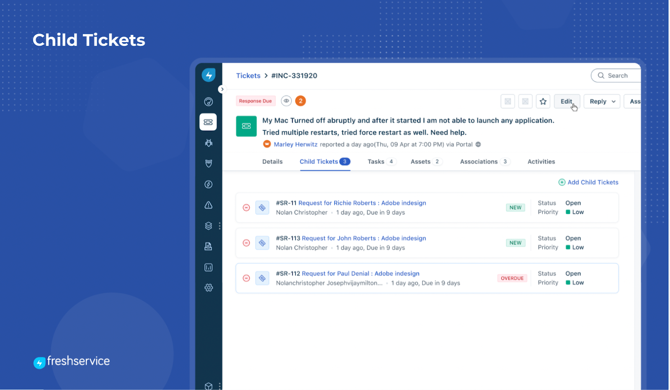Select the Tickets icon in sidebar
The image size is (670, 390).
[x=208, y=122]
